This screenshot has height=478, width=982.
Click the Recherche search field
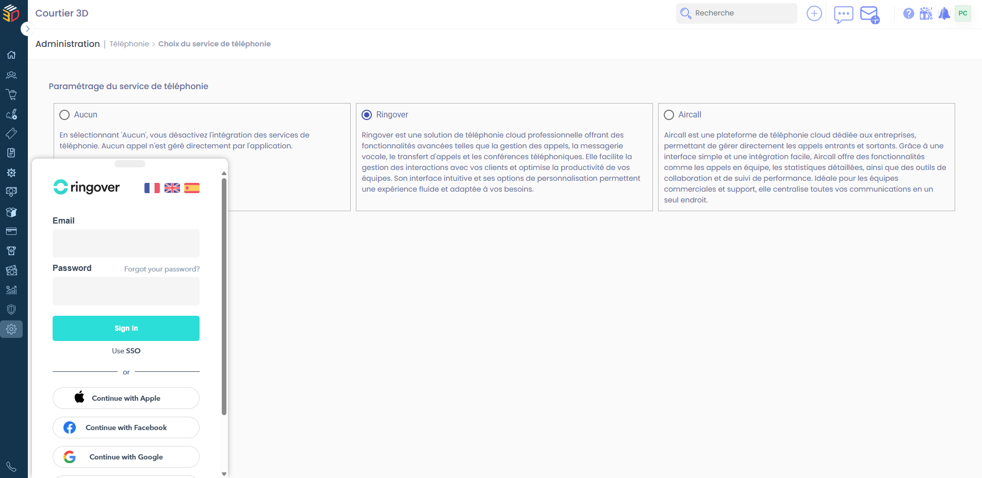point(737,13)
